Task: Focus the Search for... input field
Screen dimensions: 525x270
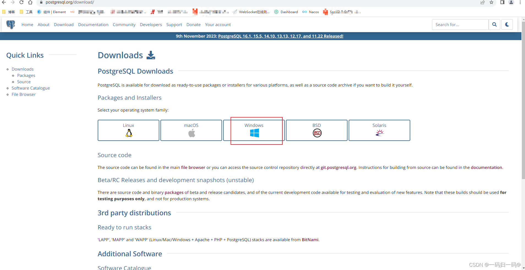Action: (x=460, y=24)
